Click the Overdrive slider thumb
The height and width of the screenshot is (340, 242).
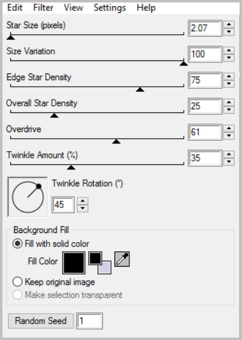click(116, 141)
